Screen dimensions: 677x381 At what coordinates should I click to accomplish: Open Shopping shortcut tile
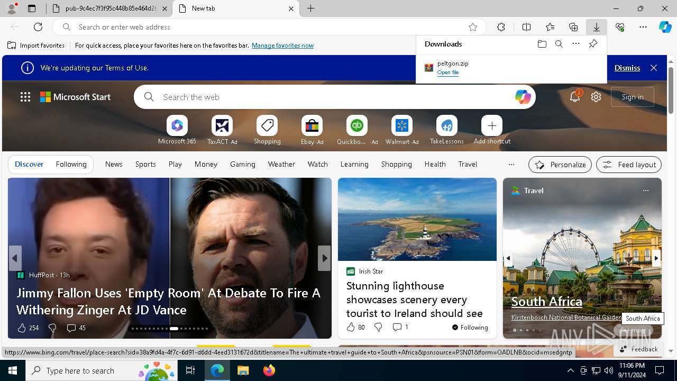tap(267, 130)
